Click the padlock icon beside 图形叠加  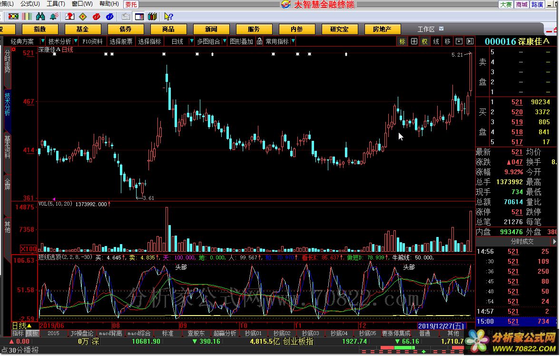pyautogui.click(x=259, y=41)
